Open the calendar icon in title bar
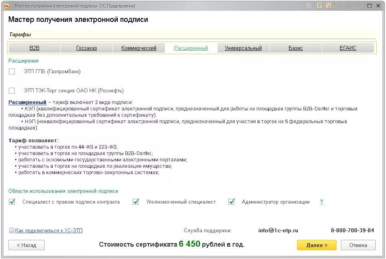Viewport: 386px width, 259px height. tap(329, 6)
